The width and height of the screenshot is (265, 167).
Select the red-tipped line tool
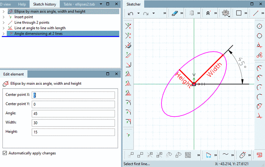coord(255,13)
